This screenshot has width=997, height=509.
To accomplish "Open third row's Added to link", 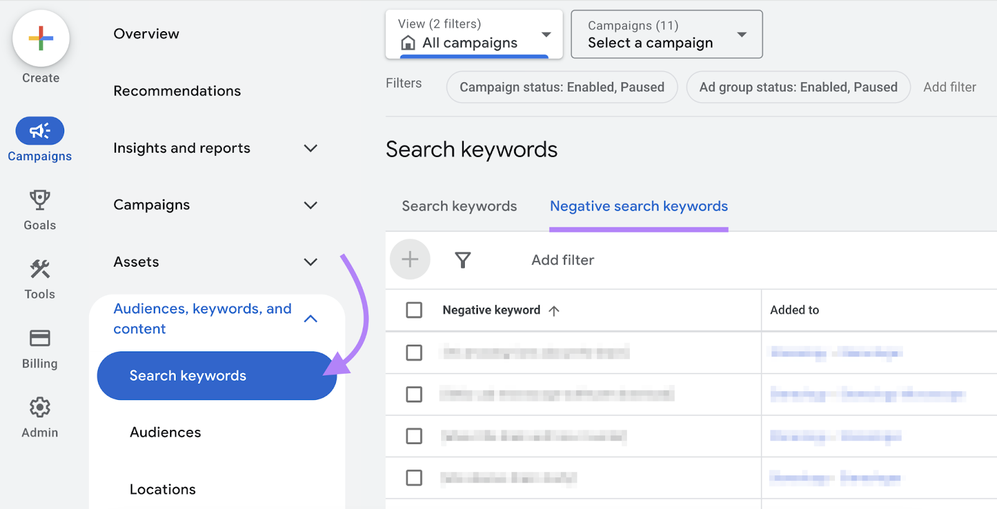I will (836, 436).
